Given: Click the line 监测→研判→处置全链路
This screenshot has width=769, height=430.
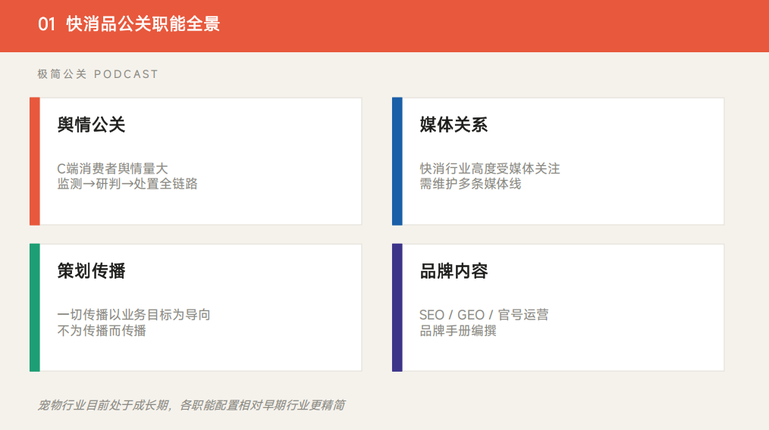Looking at the screenshot, I should tap(127, 184).
